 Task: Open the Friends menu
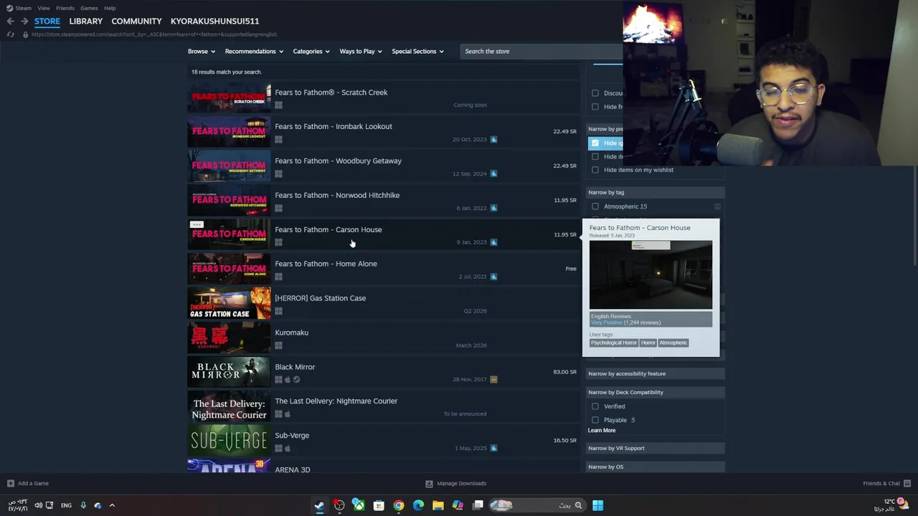click(65, 8)
